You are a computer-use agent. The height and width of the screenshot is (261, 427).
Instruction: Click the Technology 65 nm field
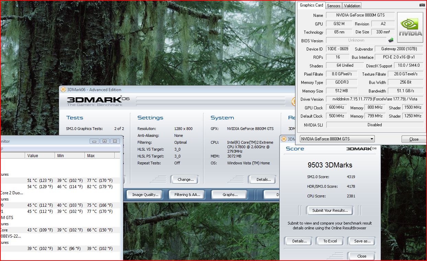[x=339, y=32]
